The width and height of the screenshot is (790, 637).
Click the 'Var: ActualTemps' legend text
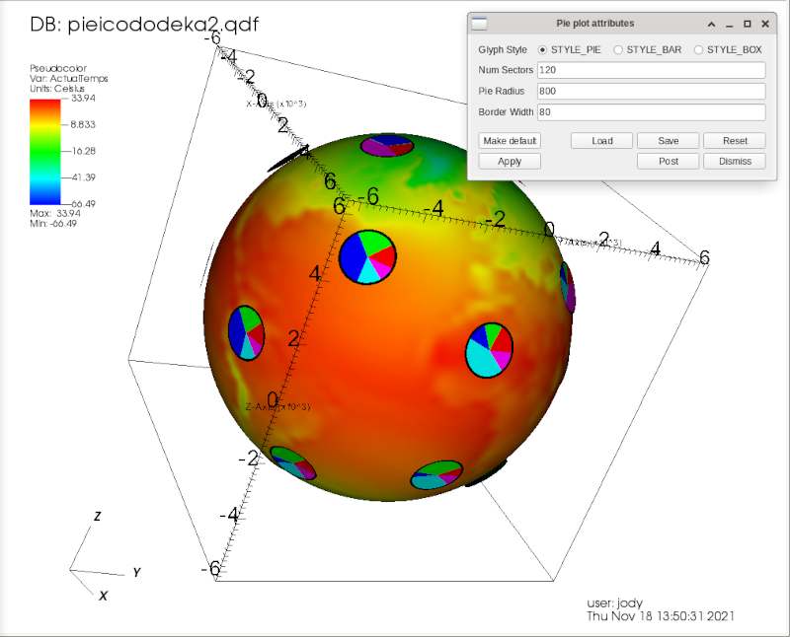click(x=68, y=79)
